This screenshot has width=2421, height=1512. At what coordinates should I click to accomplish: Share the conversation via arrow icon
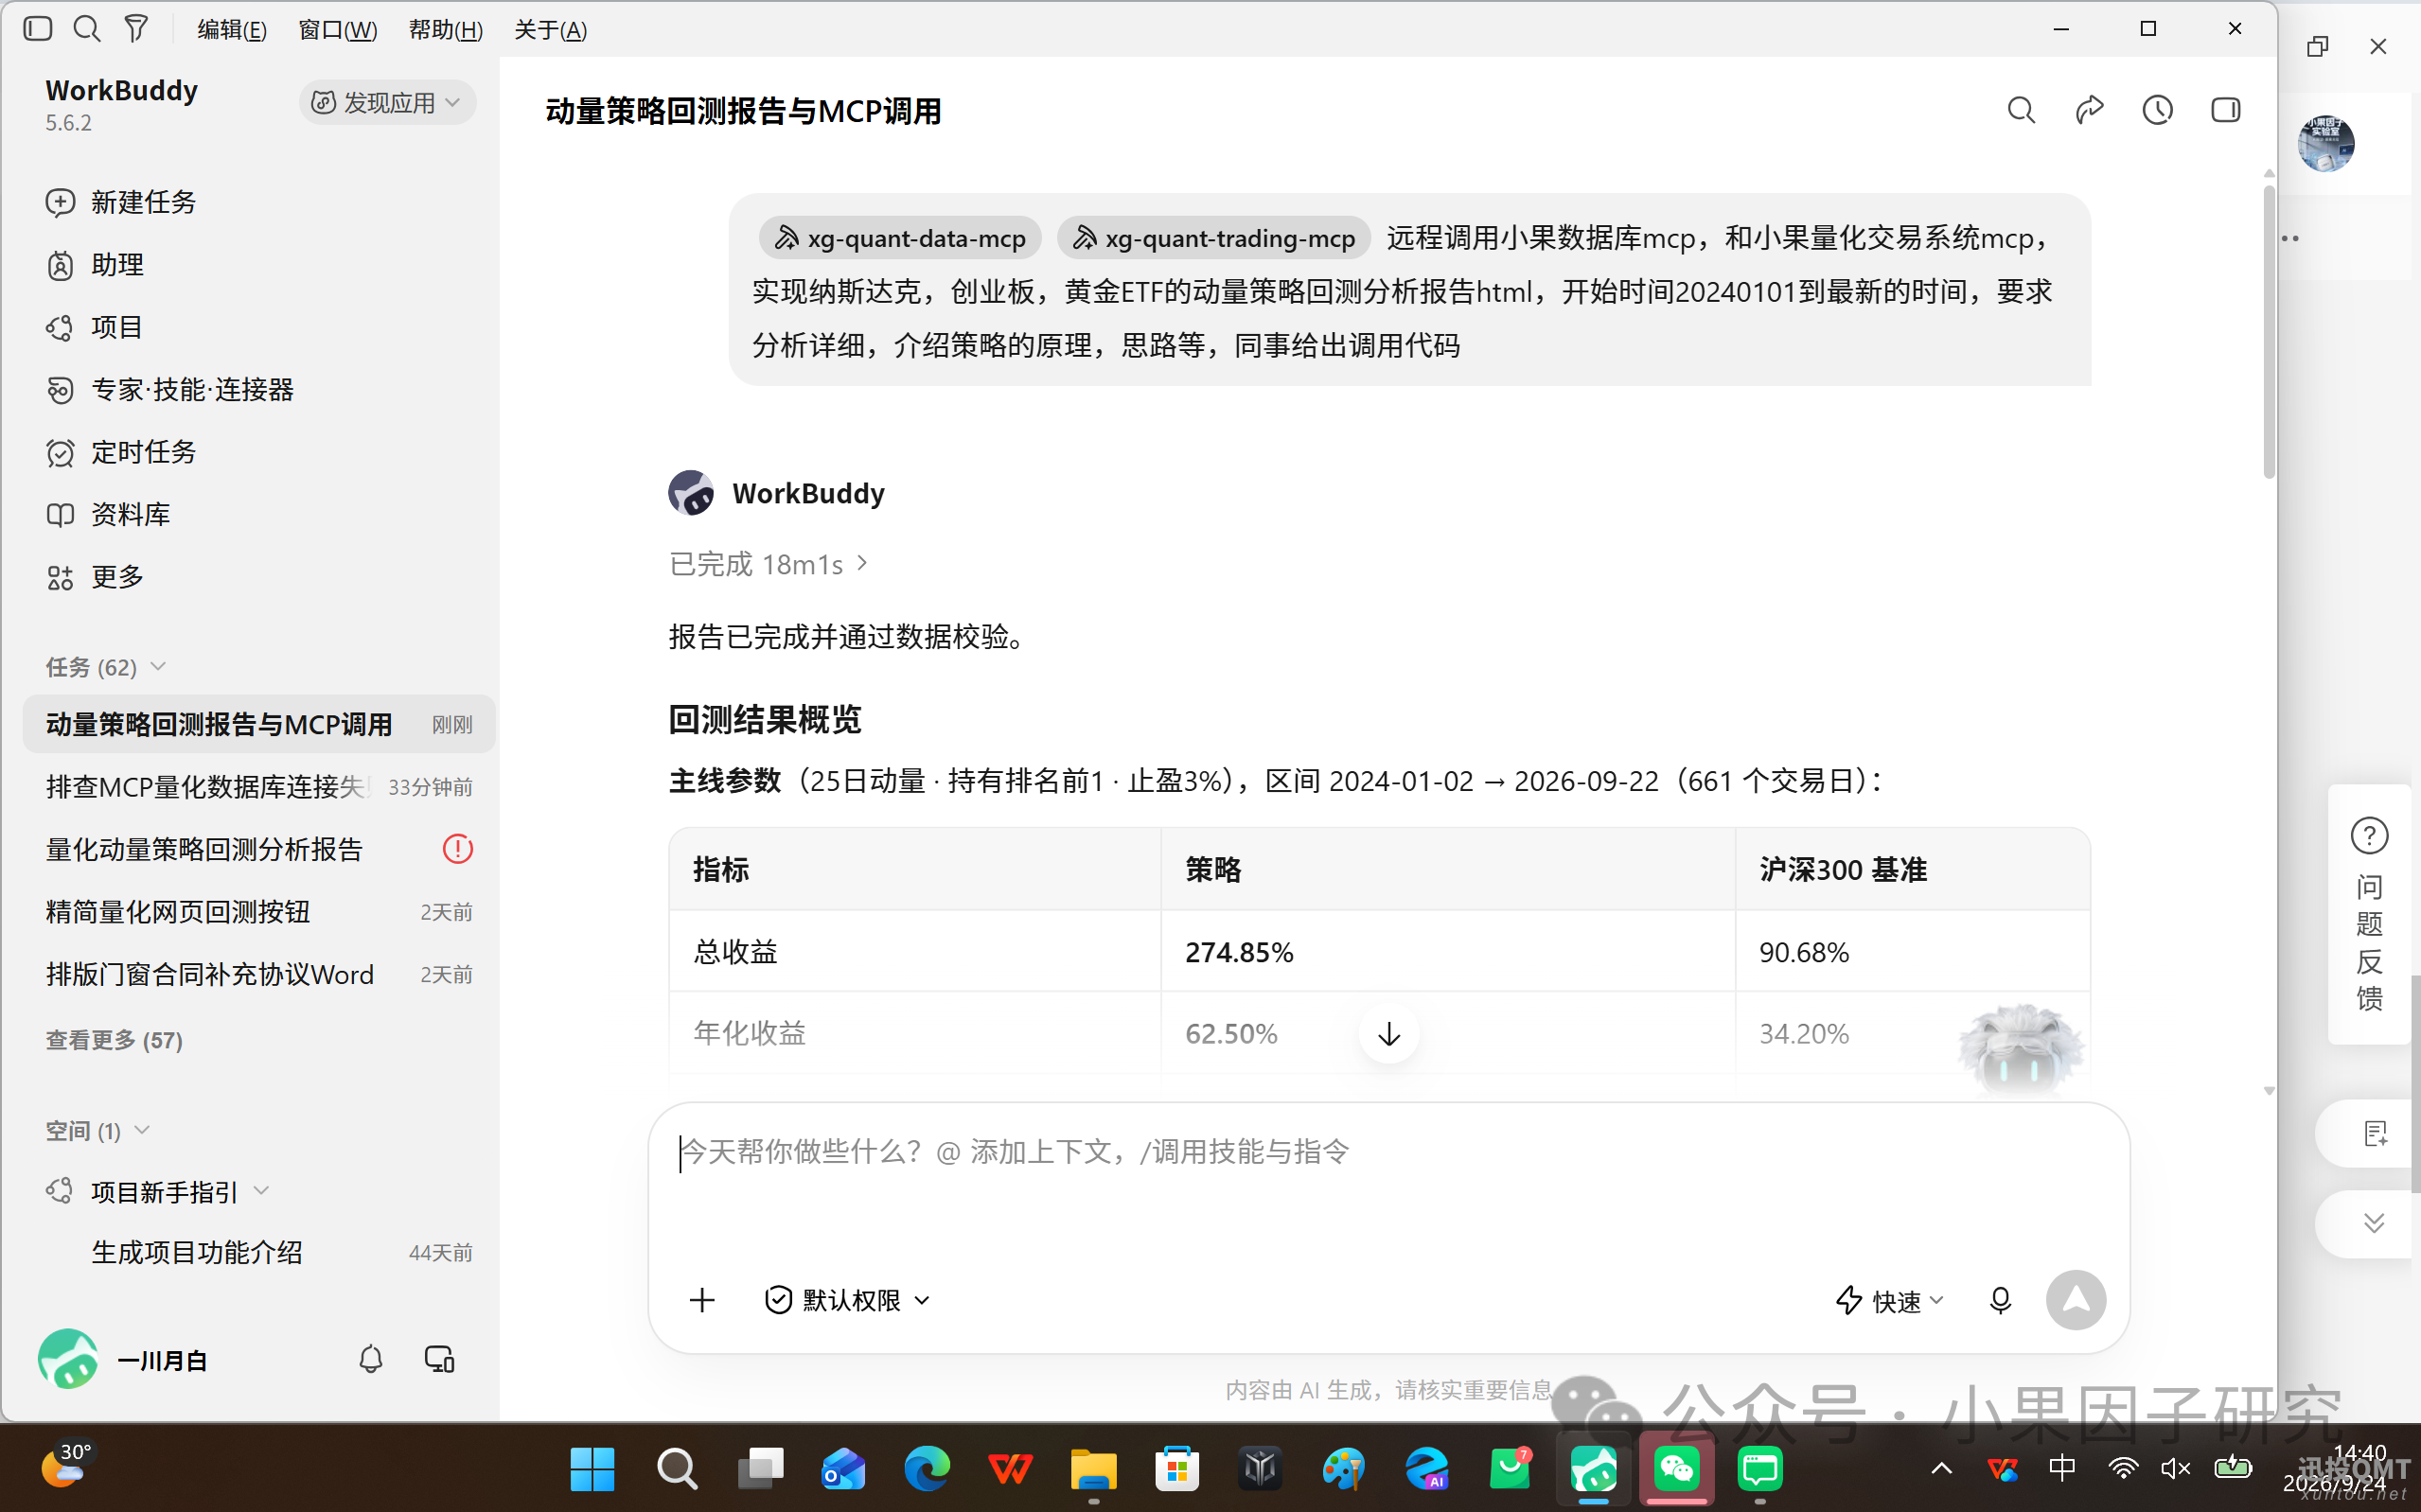2089,110
